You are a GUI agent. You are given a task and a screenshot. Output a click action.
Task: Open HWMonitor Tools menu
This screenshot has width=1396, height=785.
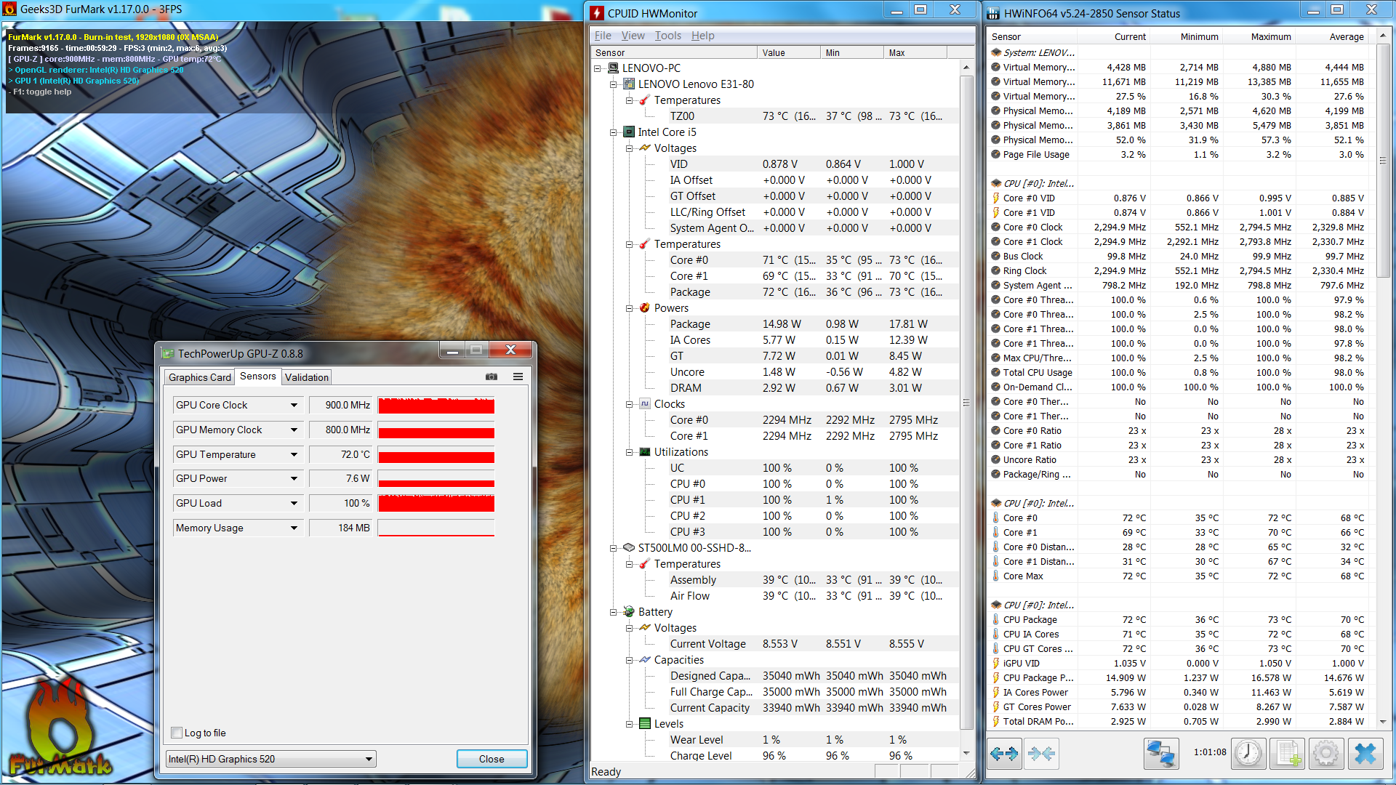[x=667, y=36]
